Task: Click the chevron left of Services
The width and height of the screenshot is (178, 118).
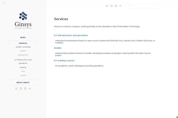Action: [x=9, y=43]
